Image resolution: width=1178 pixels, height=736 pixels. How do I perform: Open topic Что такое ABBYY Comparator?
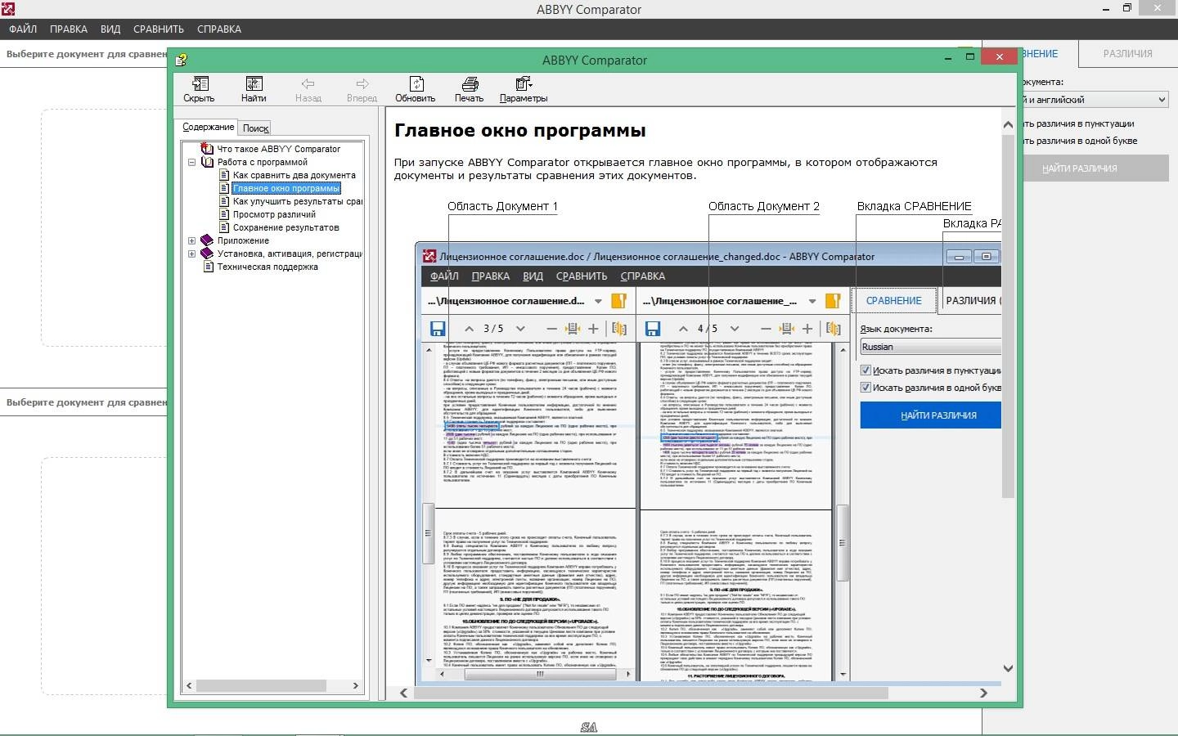click(278, 149)
